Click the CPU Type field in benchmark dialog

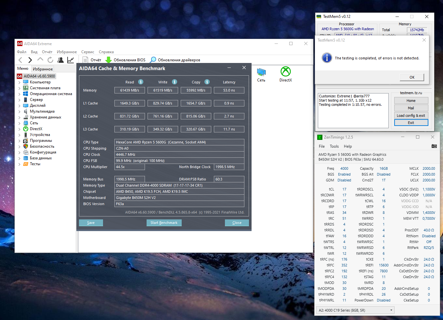tap(180, 142)
